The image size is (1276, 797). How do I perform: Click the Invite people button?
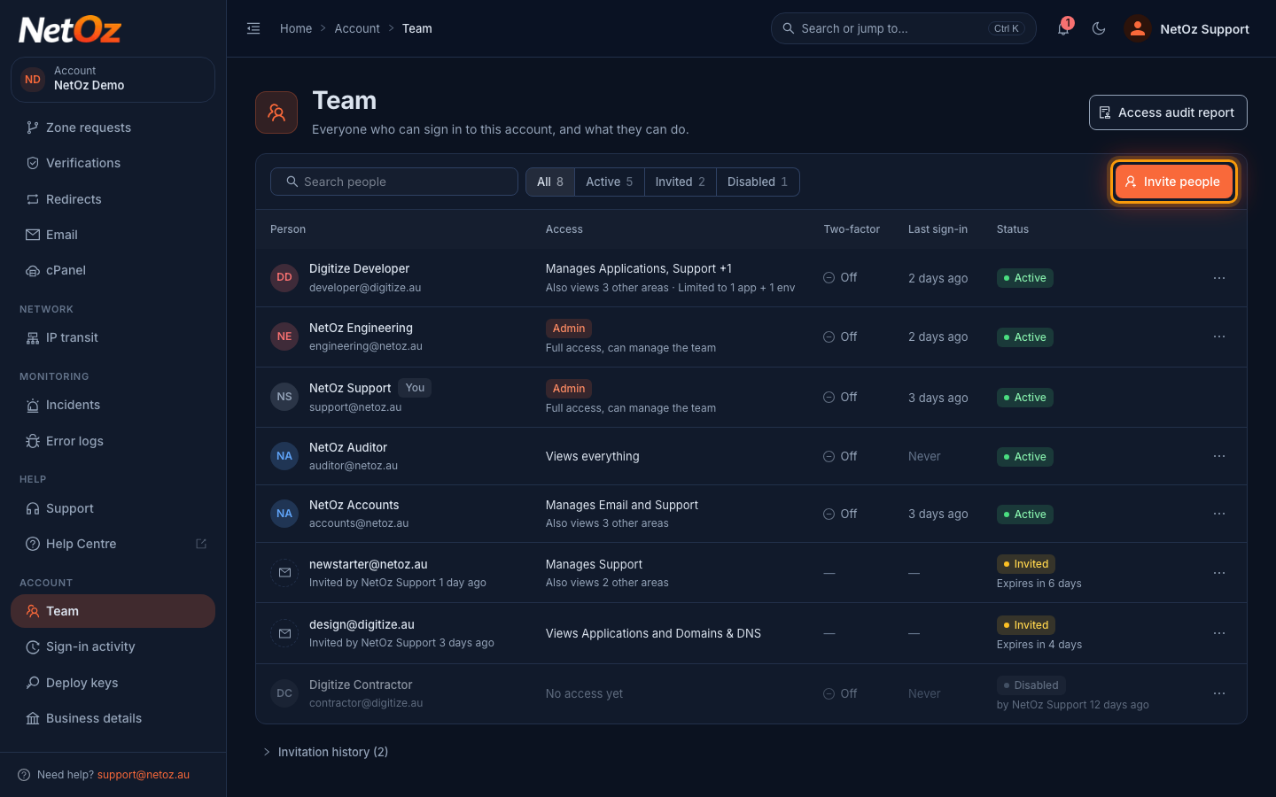[1173, 182]
